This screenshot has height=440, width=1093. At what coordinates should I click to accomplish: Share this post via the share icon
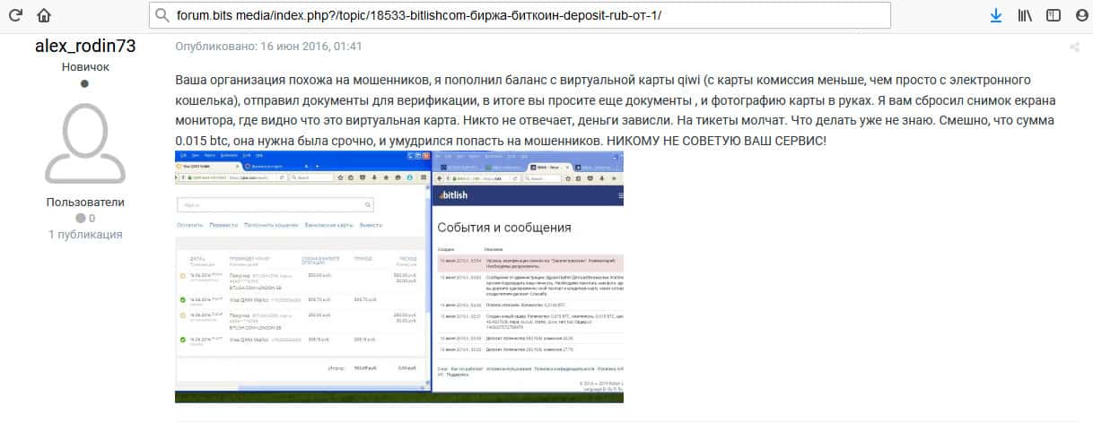(1074, 47)
